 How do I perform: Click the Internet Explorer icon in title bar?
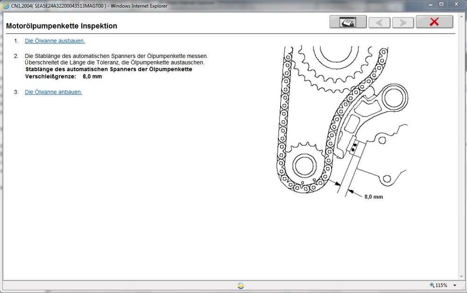pos(7,6)
